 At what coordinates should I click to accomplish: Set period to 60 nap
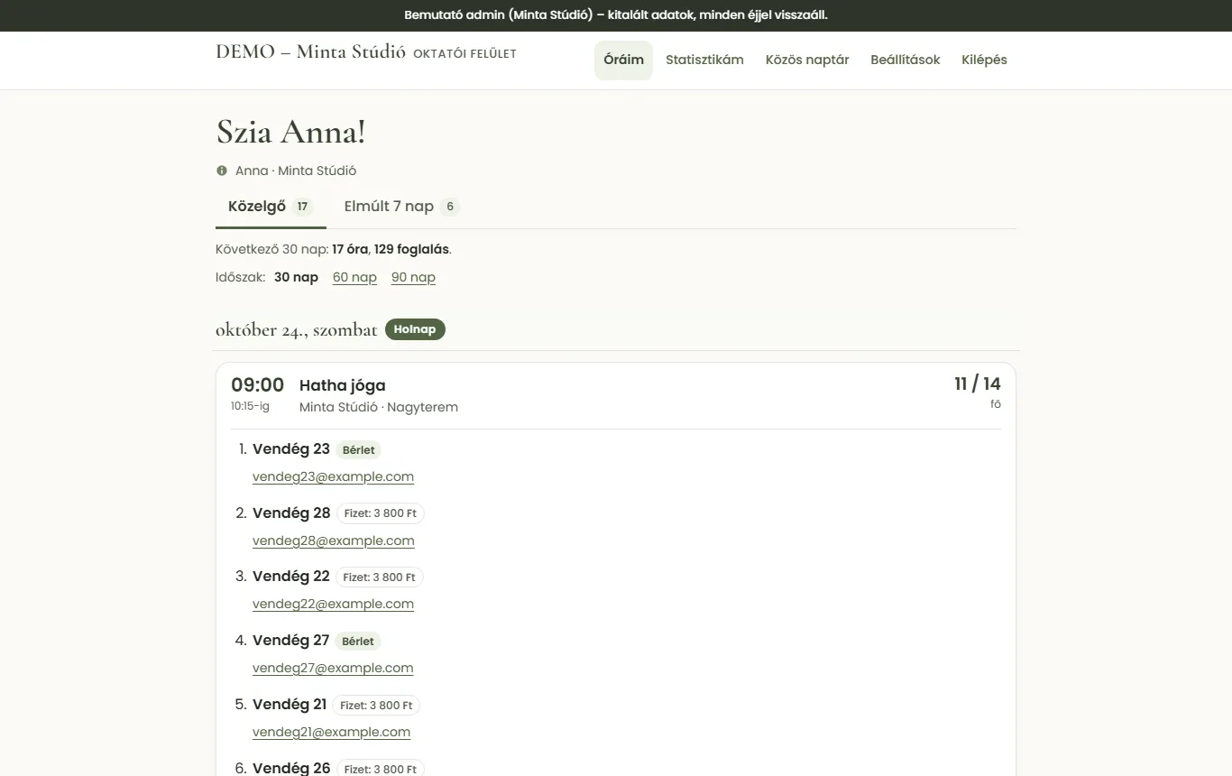pos(354,277)
